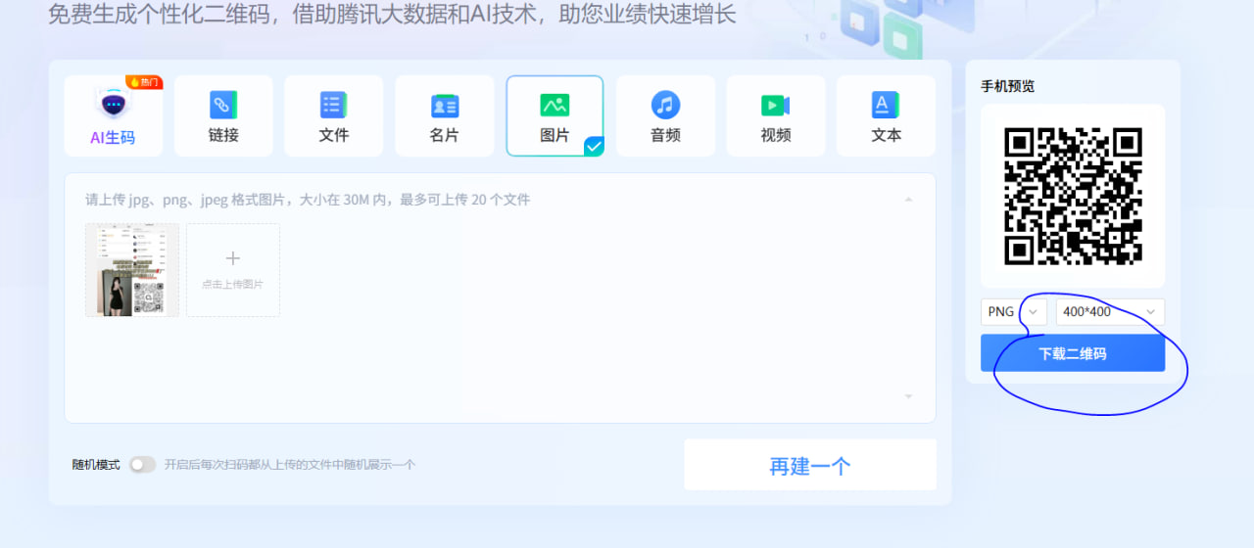Select the AI生码 robot tab
Viewport: 1254px width, 548px height.
click(x=113, y=115)
